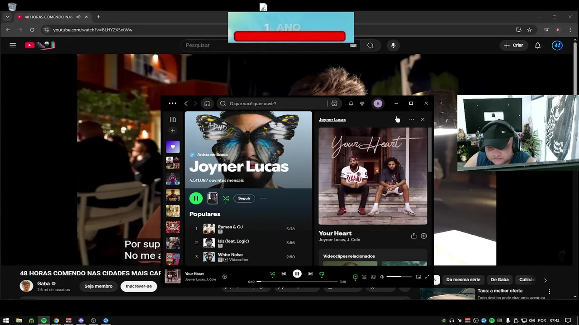The height and width of the screenshot is (325, 579).
Task: Open Spotify three-dot main menu
Action: click(172, 103)
